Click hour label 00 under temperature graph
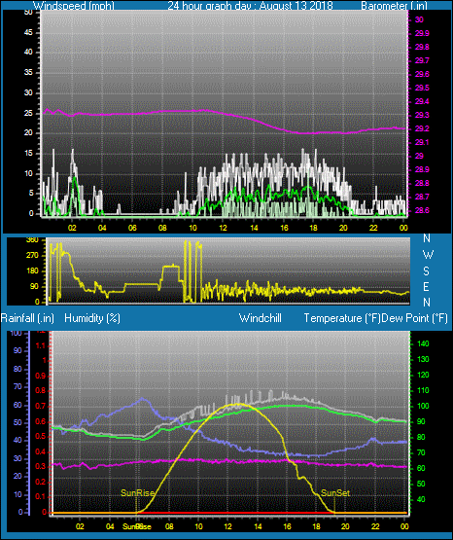453x540 pixels. [404, 526]
